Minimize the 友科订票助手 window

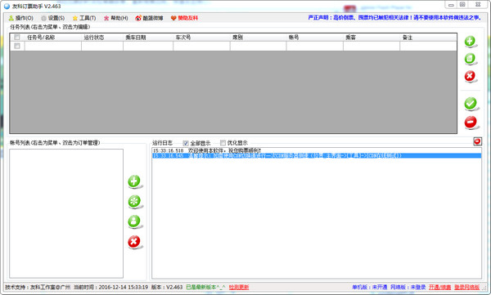coord(451,5)
